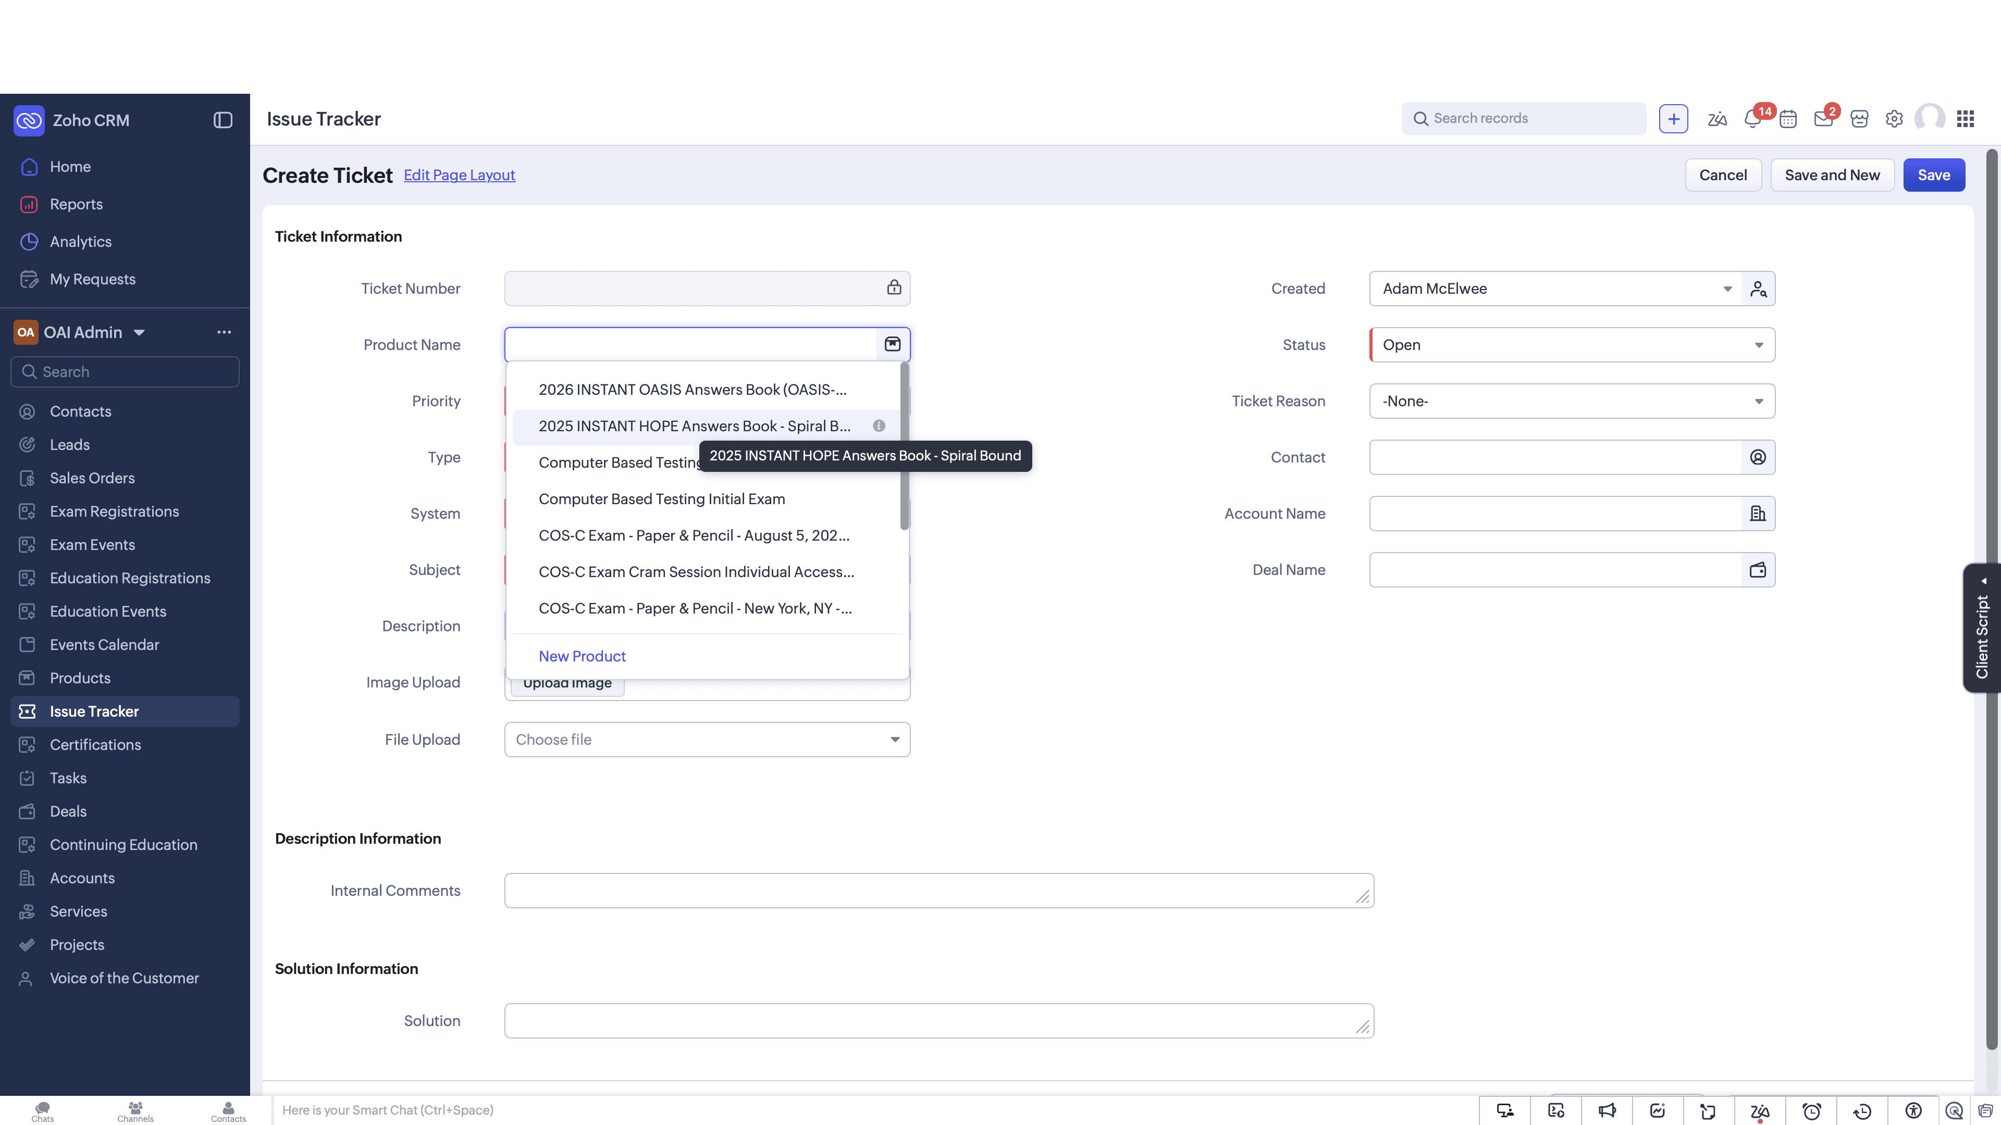Open settings gear icon in header
2001x1125 pixels.
[x=1894, y=119]
